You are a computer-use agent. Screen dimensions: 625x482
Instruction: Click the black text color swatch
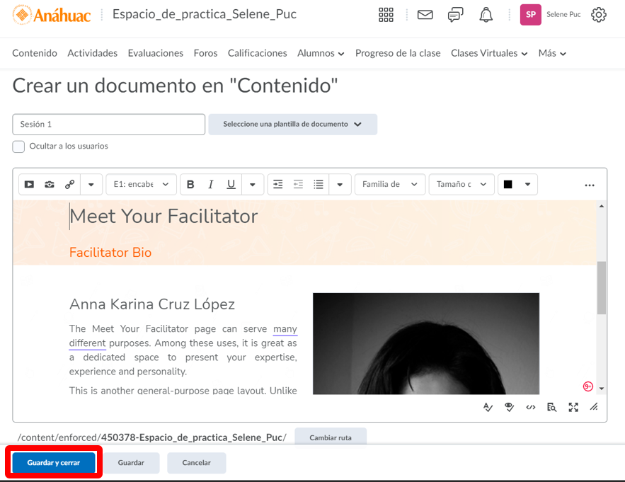pos(508,185)
